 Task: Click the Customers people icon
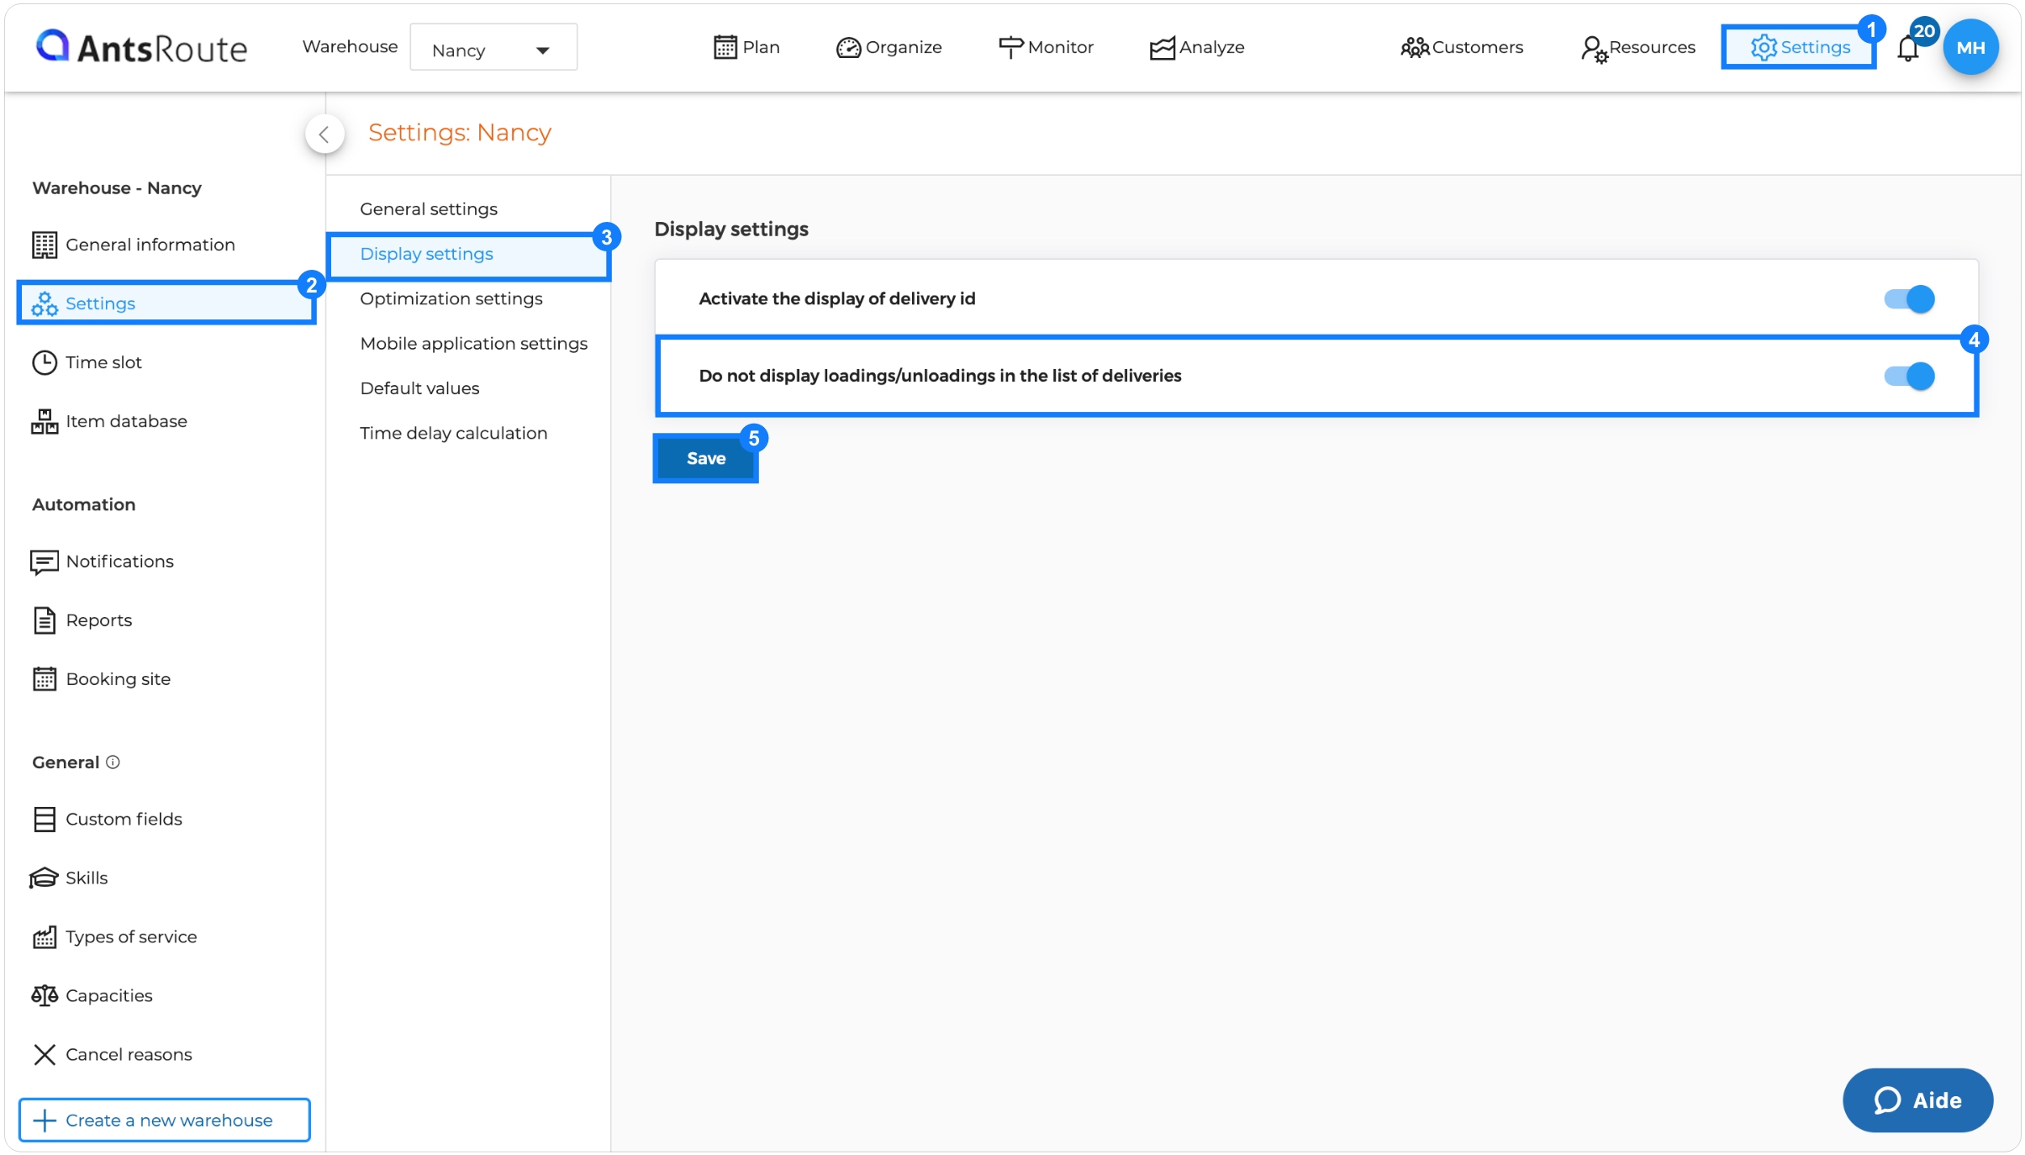tap(1415, 48)
